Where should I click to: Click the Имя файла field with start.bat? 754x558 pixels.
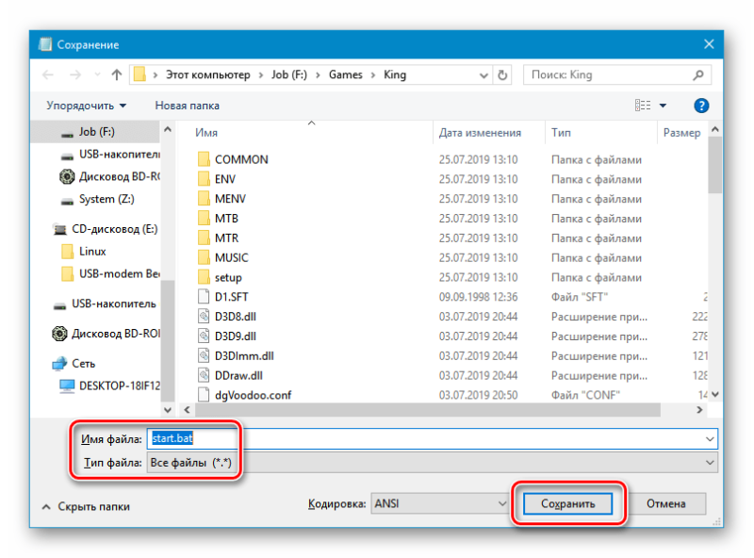(x=432, y=438)
